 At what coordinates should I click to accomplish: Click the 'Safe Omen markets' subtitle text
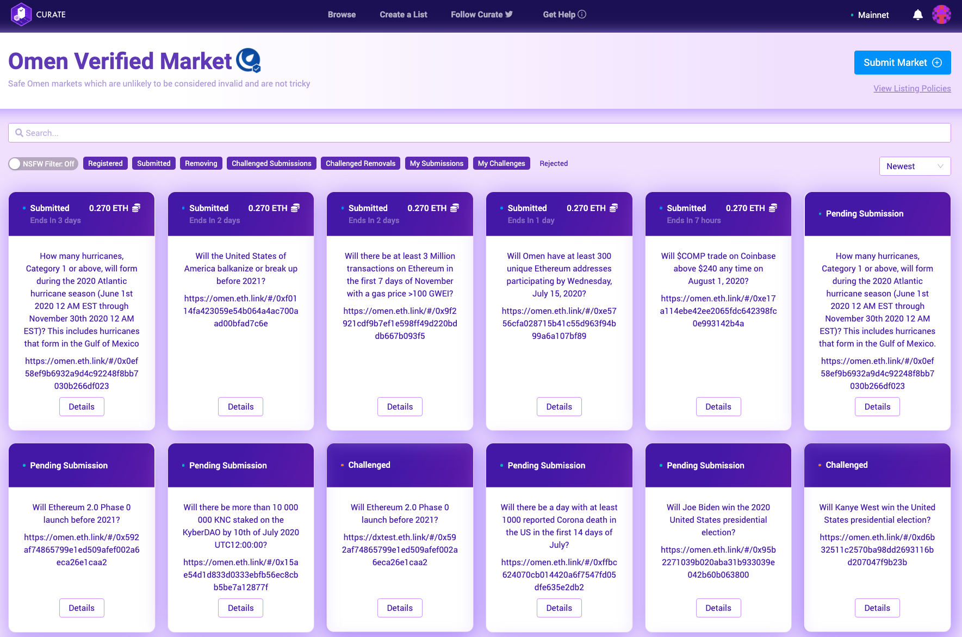pyautogui.click(x=159, y=84)
